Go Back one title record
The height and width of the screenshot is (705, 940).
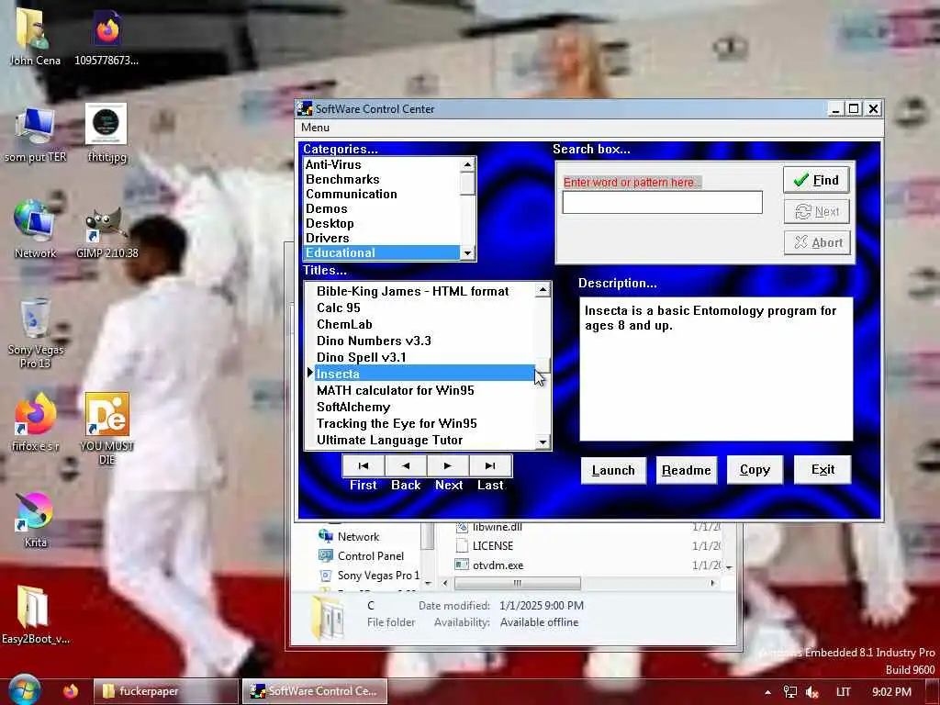[x=406, y=465]
